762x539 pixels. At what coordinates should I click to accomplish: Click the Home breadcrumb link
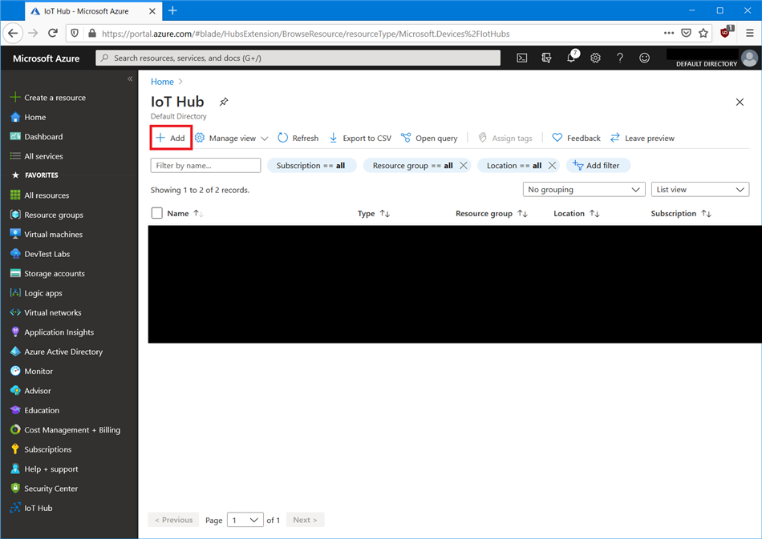pos(162,82)
